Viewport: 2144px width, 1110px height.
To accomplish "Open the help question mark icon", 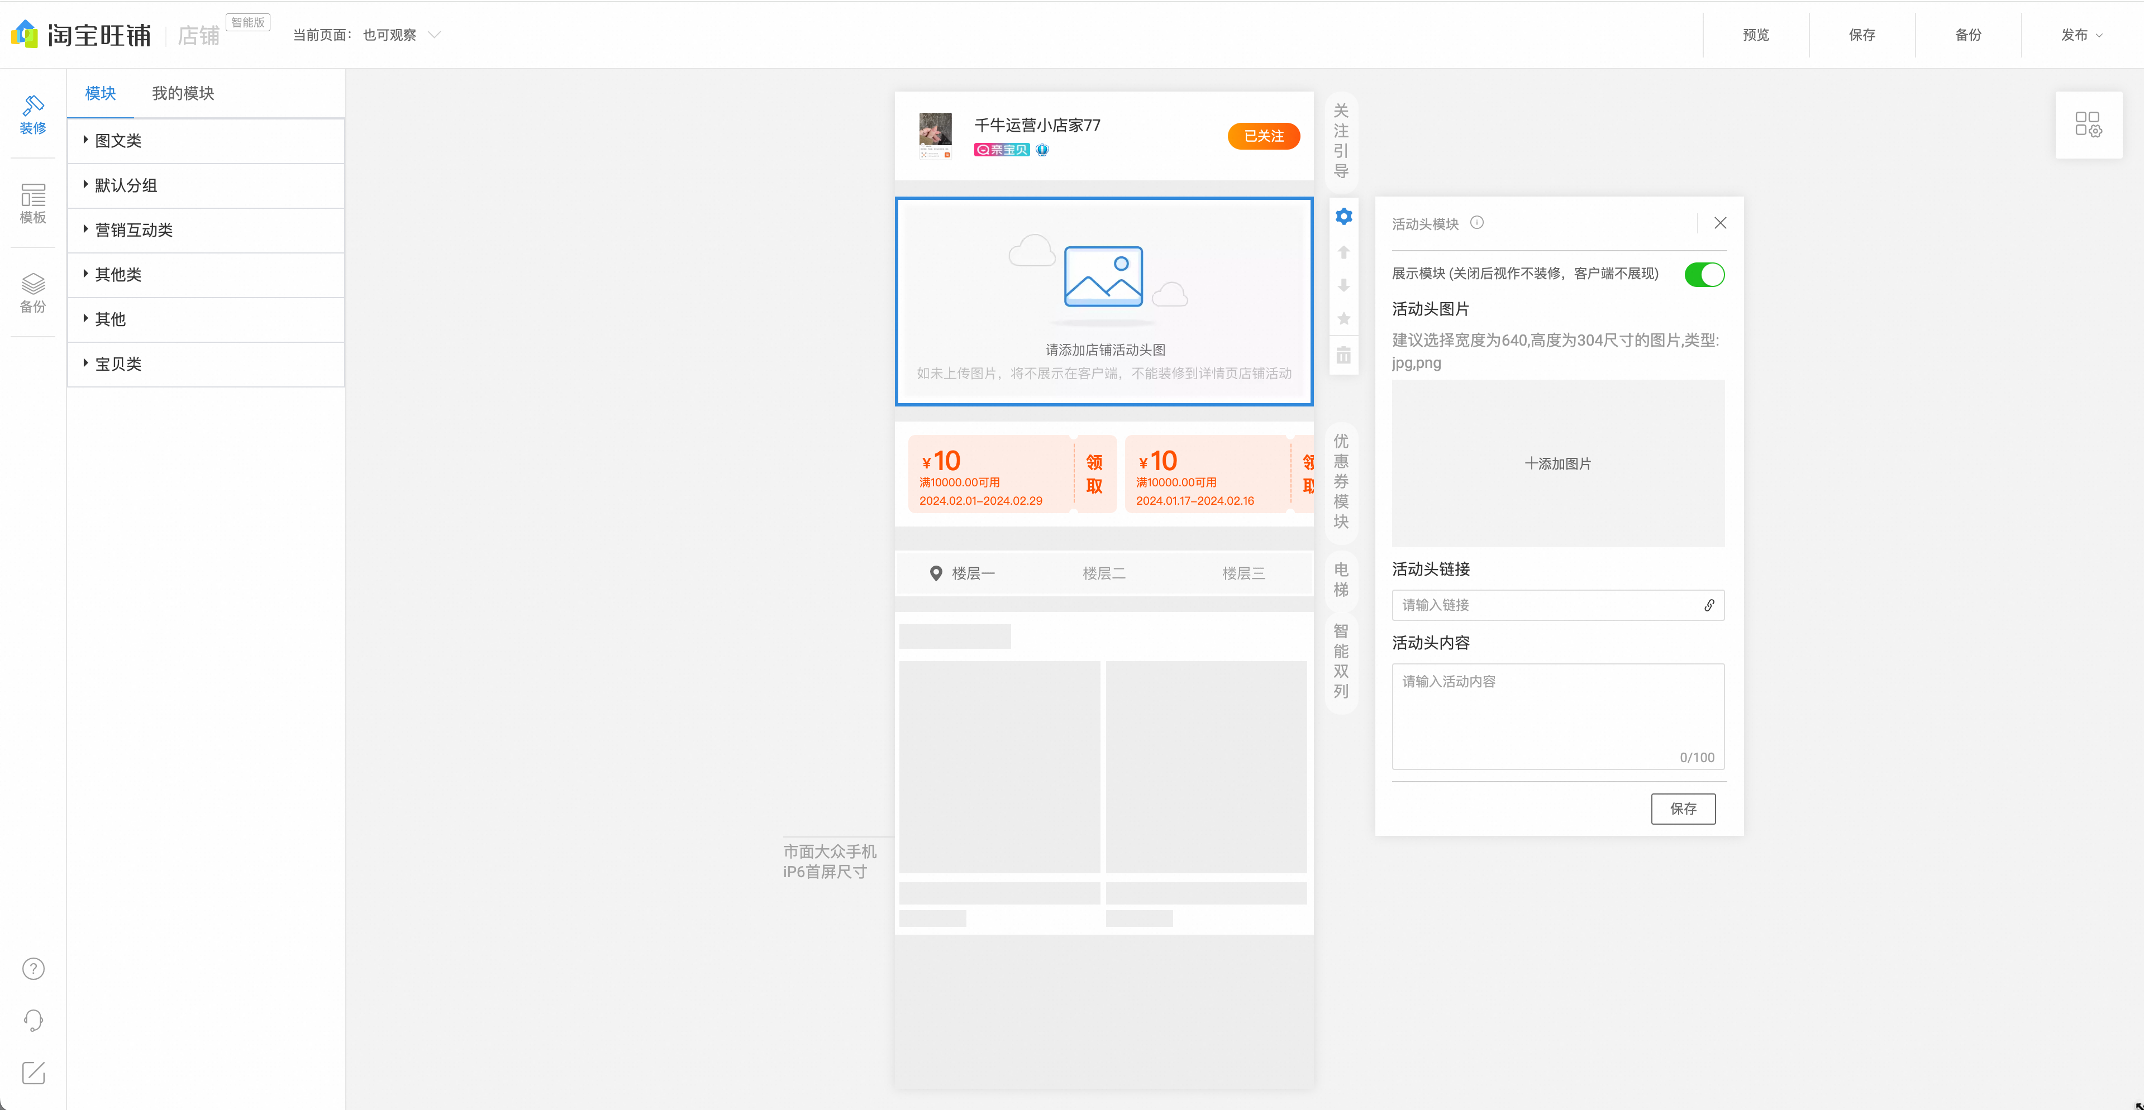I will point(34,969).
